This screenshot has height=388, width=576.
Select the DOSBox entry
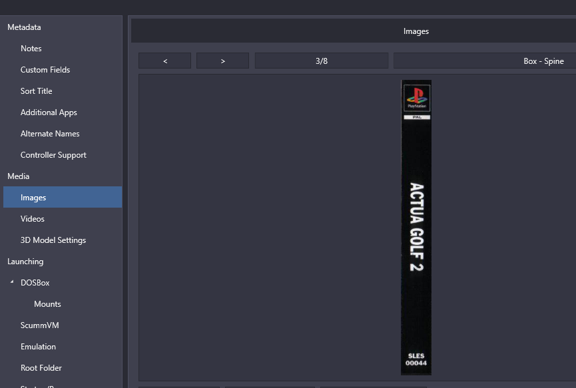coord(35,283)
